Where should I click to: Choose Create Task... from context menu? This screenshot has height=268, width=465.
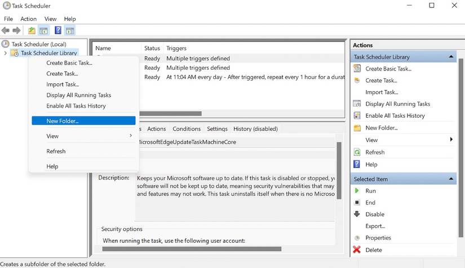(83, 74)
